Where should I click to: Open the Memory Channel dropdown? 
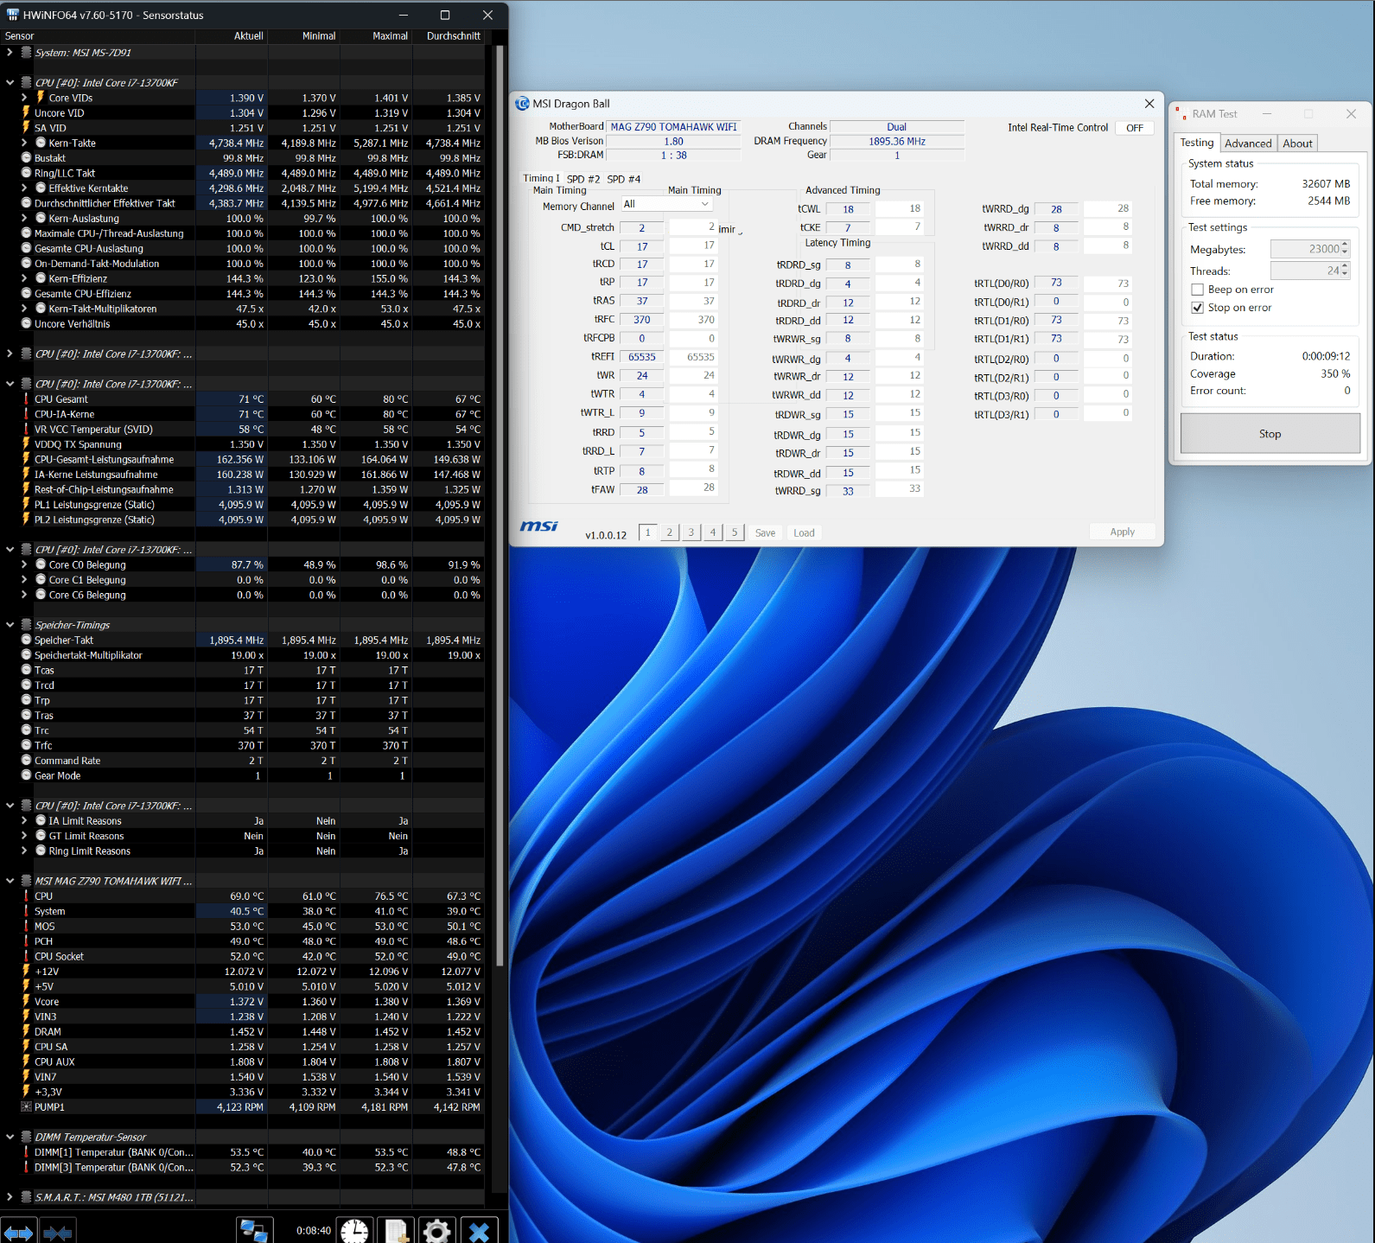[666, 205]
